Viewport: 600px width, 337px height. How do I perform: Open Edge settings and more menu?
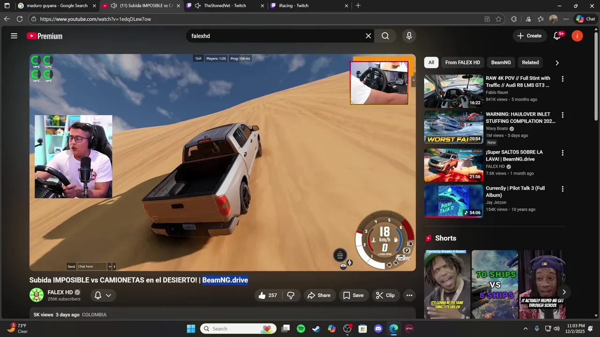click(566, 19)
